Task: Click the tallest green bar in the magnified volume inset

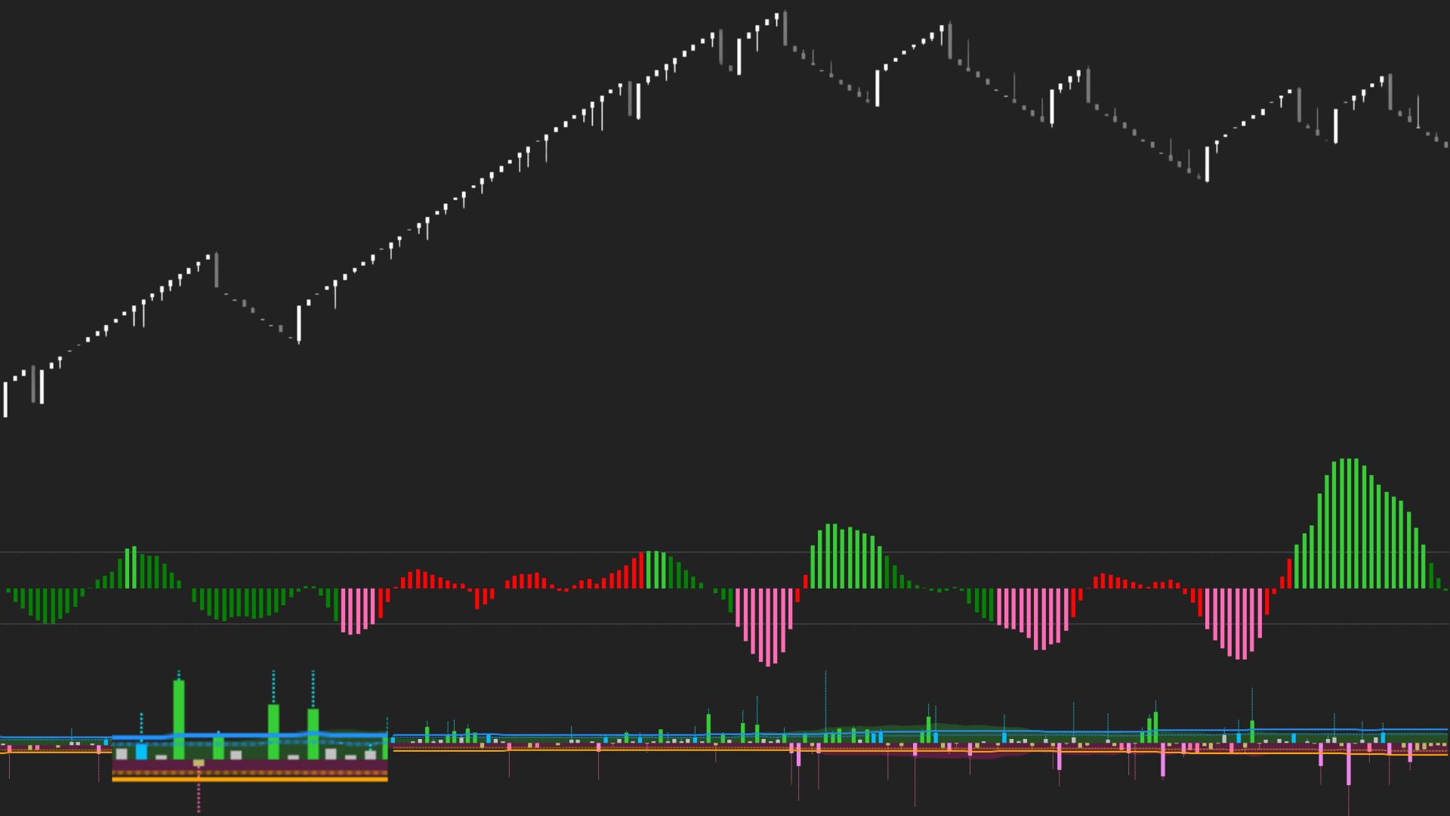Action: click(x=179, y=720)
